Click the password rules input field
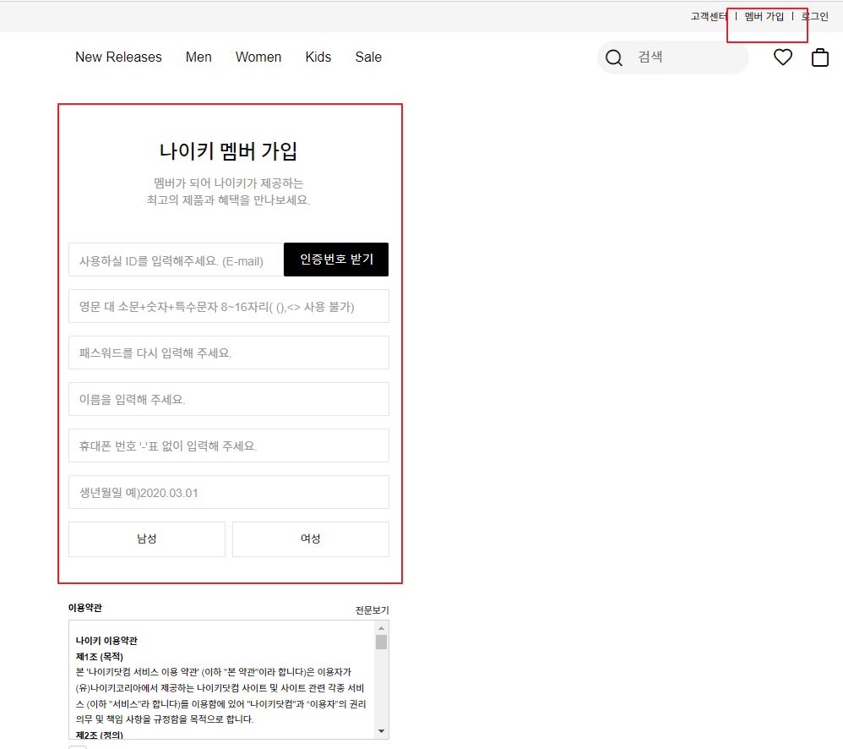This screenshot has height=749, width=843. (x=229, y=306)
